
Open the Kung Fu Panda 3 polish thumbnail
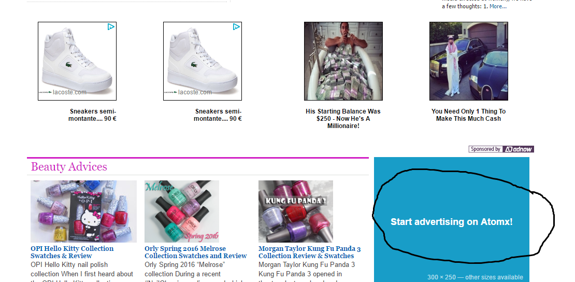pos(296,212)
